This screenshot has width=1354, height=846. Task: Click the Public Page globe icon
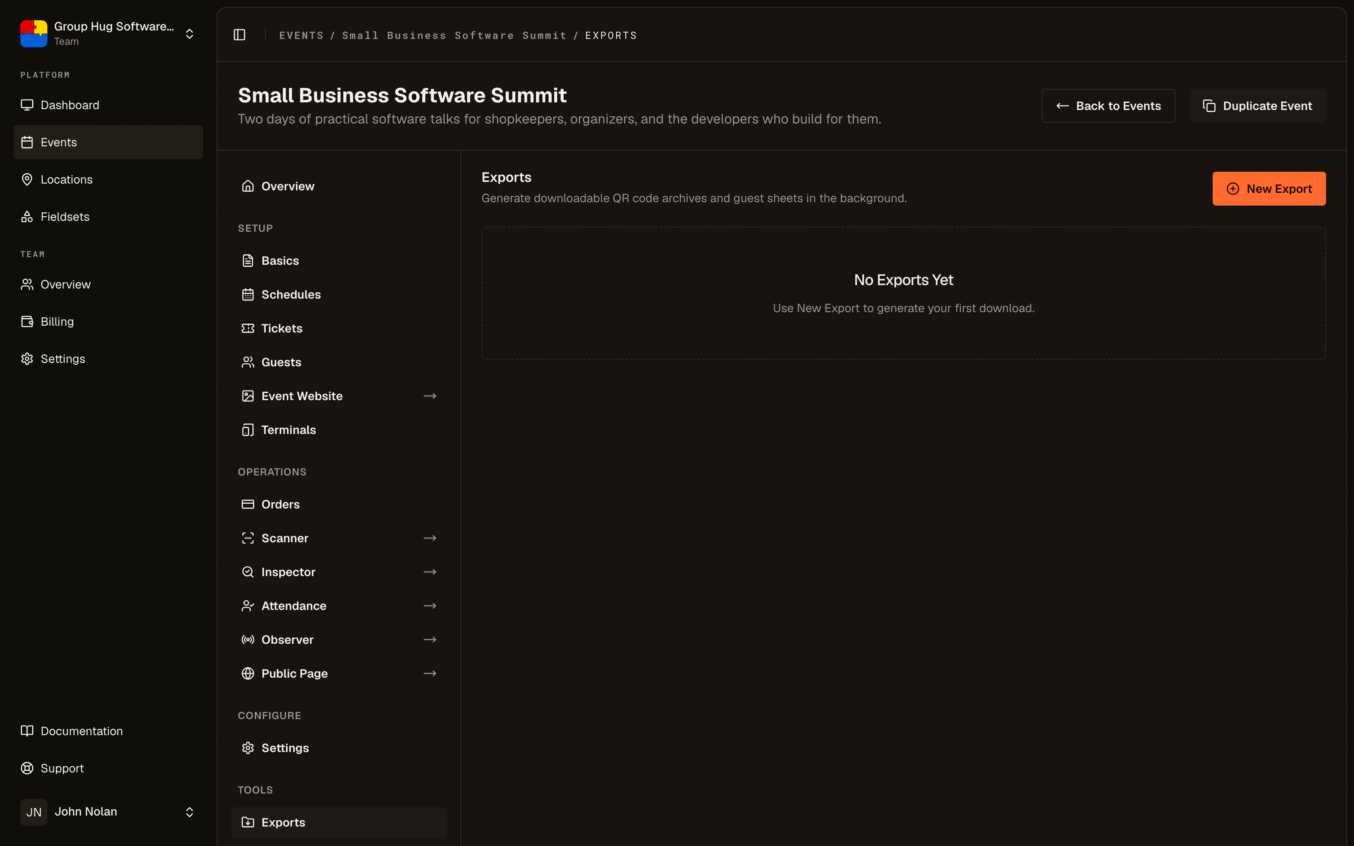click(248, 674)
